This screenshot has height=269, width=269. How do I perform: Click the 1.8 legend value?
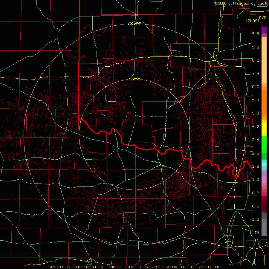pos(256,166)
